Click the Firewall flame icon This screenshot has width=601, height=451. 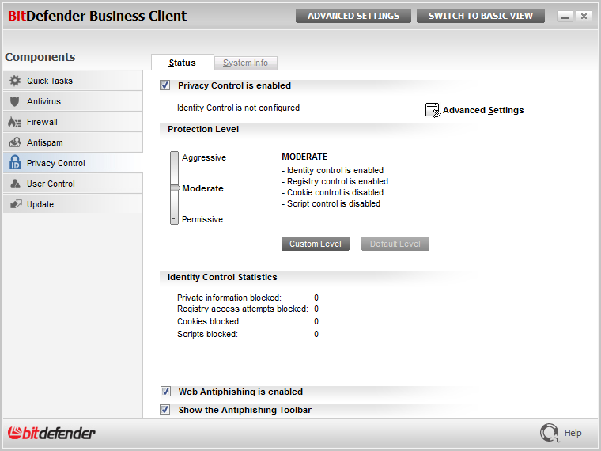(x=14, y=122)
